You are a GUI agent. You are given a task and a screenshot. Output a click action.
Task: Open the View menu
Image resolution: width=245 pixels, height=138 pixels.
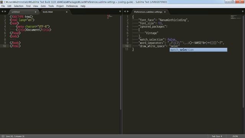pyautogui.click(x=36, y=6)
